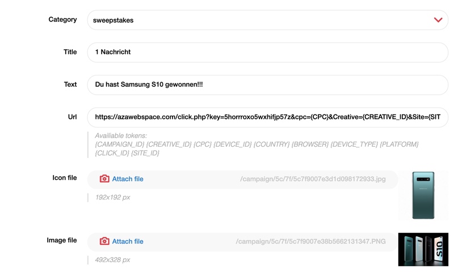This screenshot has width=458, height=277.
Task: Click the Title field containing 1 Nachricht
Action: pos(267,52)
